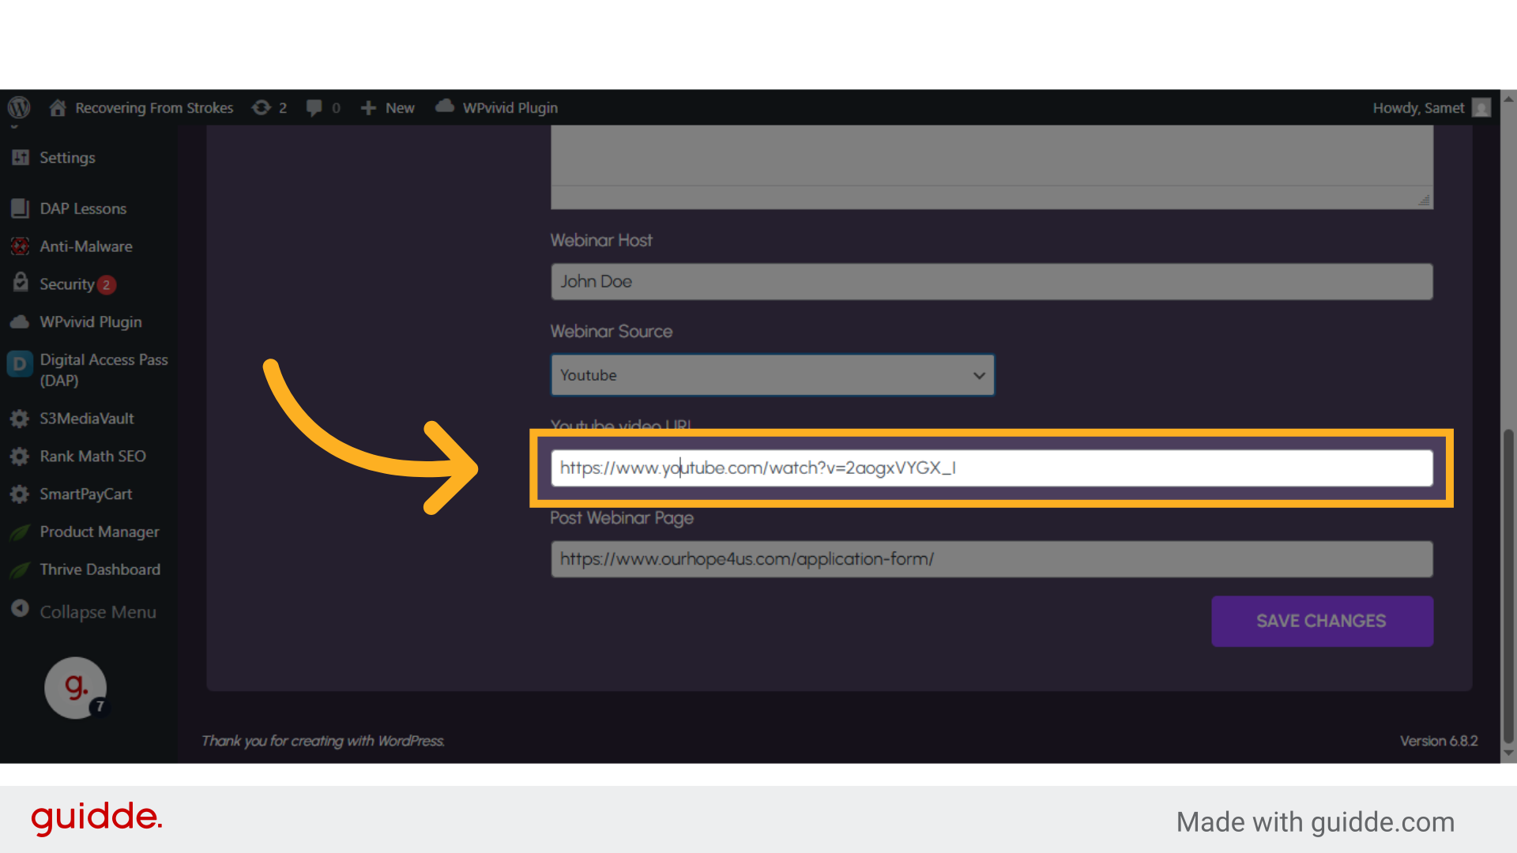The height and width of the screenshot is (853, 1517).
Task: Click Collapse Menu label
Action: click(x=98, y=612)
